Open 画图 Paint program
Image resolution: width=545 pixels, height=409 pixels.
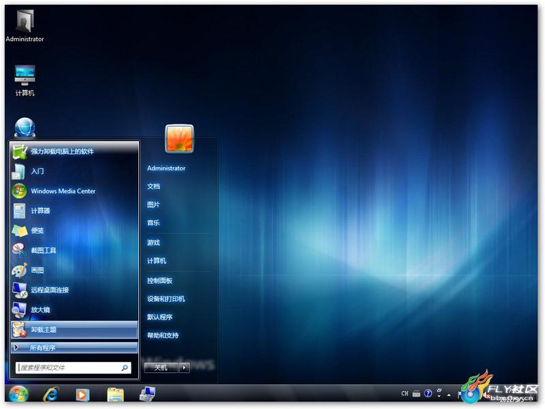(74, 270)
